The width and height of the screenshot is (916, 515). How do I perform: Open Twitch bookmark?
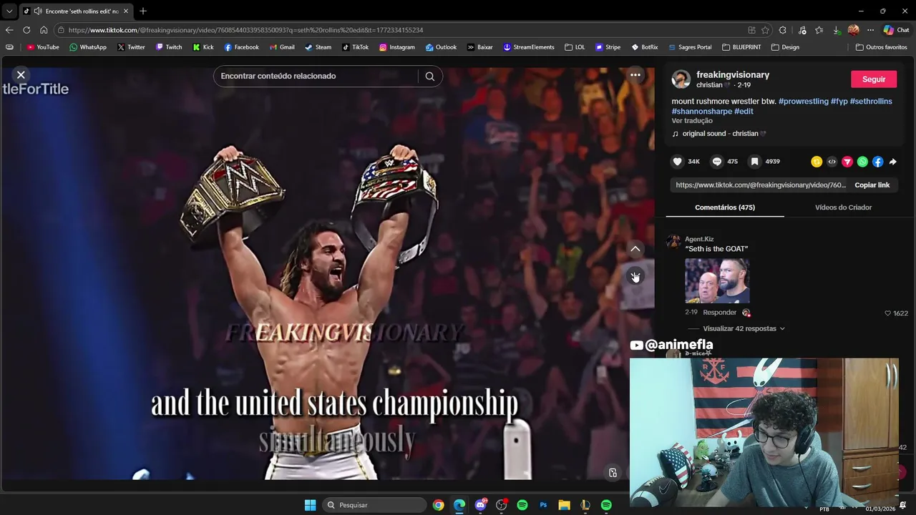169,47
